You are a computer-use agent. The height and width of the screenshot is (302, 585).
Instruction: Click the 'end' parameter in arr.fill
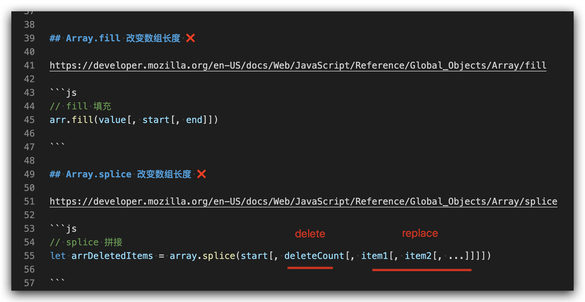coord(194,120)
